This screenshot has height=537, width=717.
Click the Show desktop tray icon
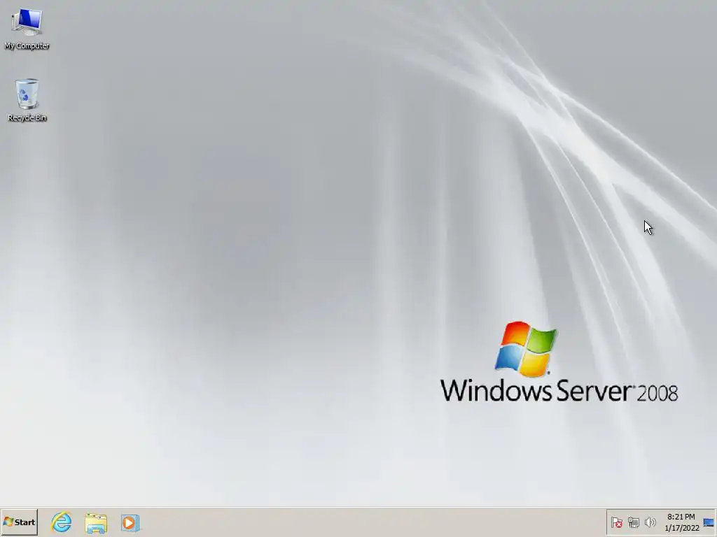tap(709, 522)
